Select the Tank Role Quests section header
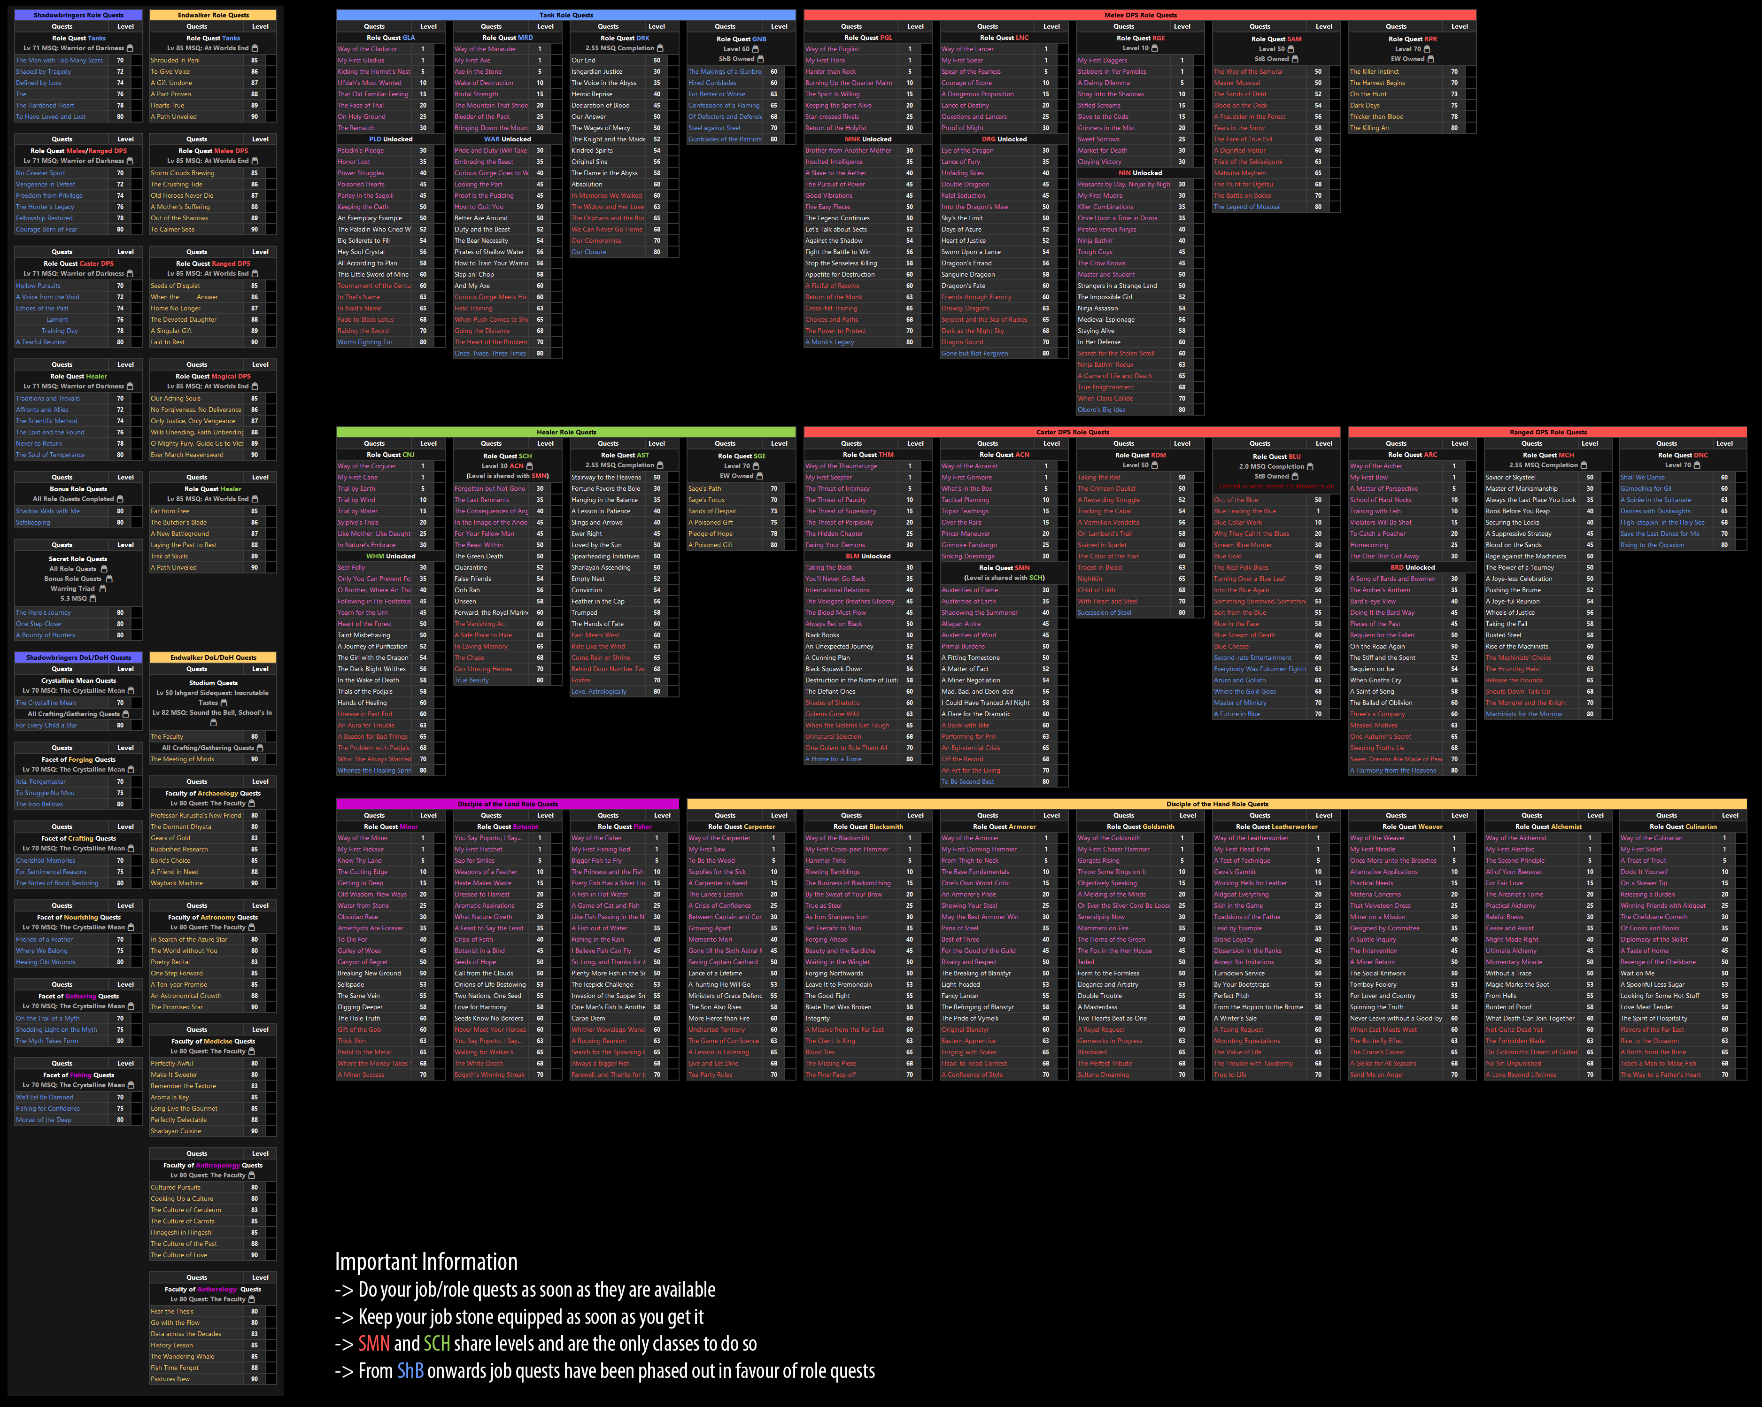This screenshot has height=1407, width=1762. tap(565, 15)
